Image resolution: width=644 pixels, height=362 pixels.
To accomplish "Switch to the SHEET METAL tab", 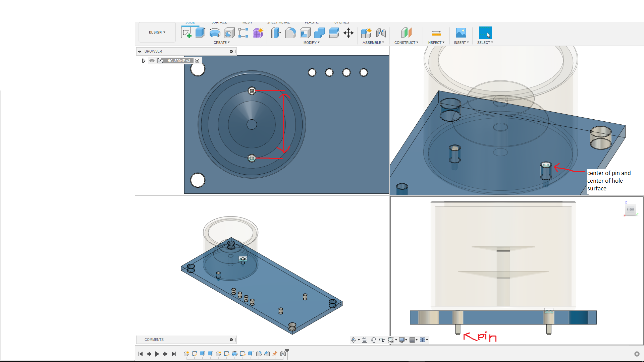I will click(278, 22).
